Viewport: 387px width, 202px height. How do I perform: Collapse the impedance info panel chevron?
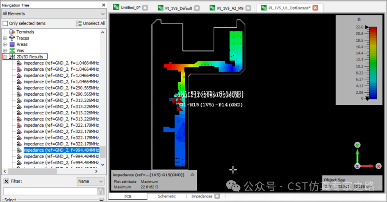[x=193, y=175]
